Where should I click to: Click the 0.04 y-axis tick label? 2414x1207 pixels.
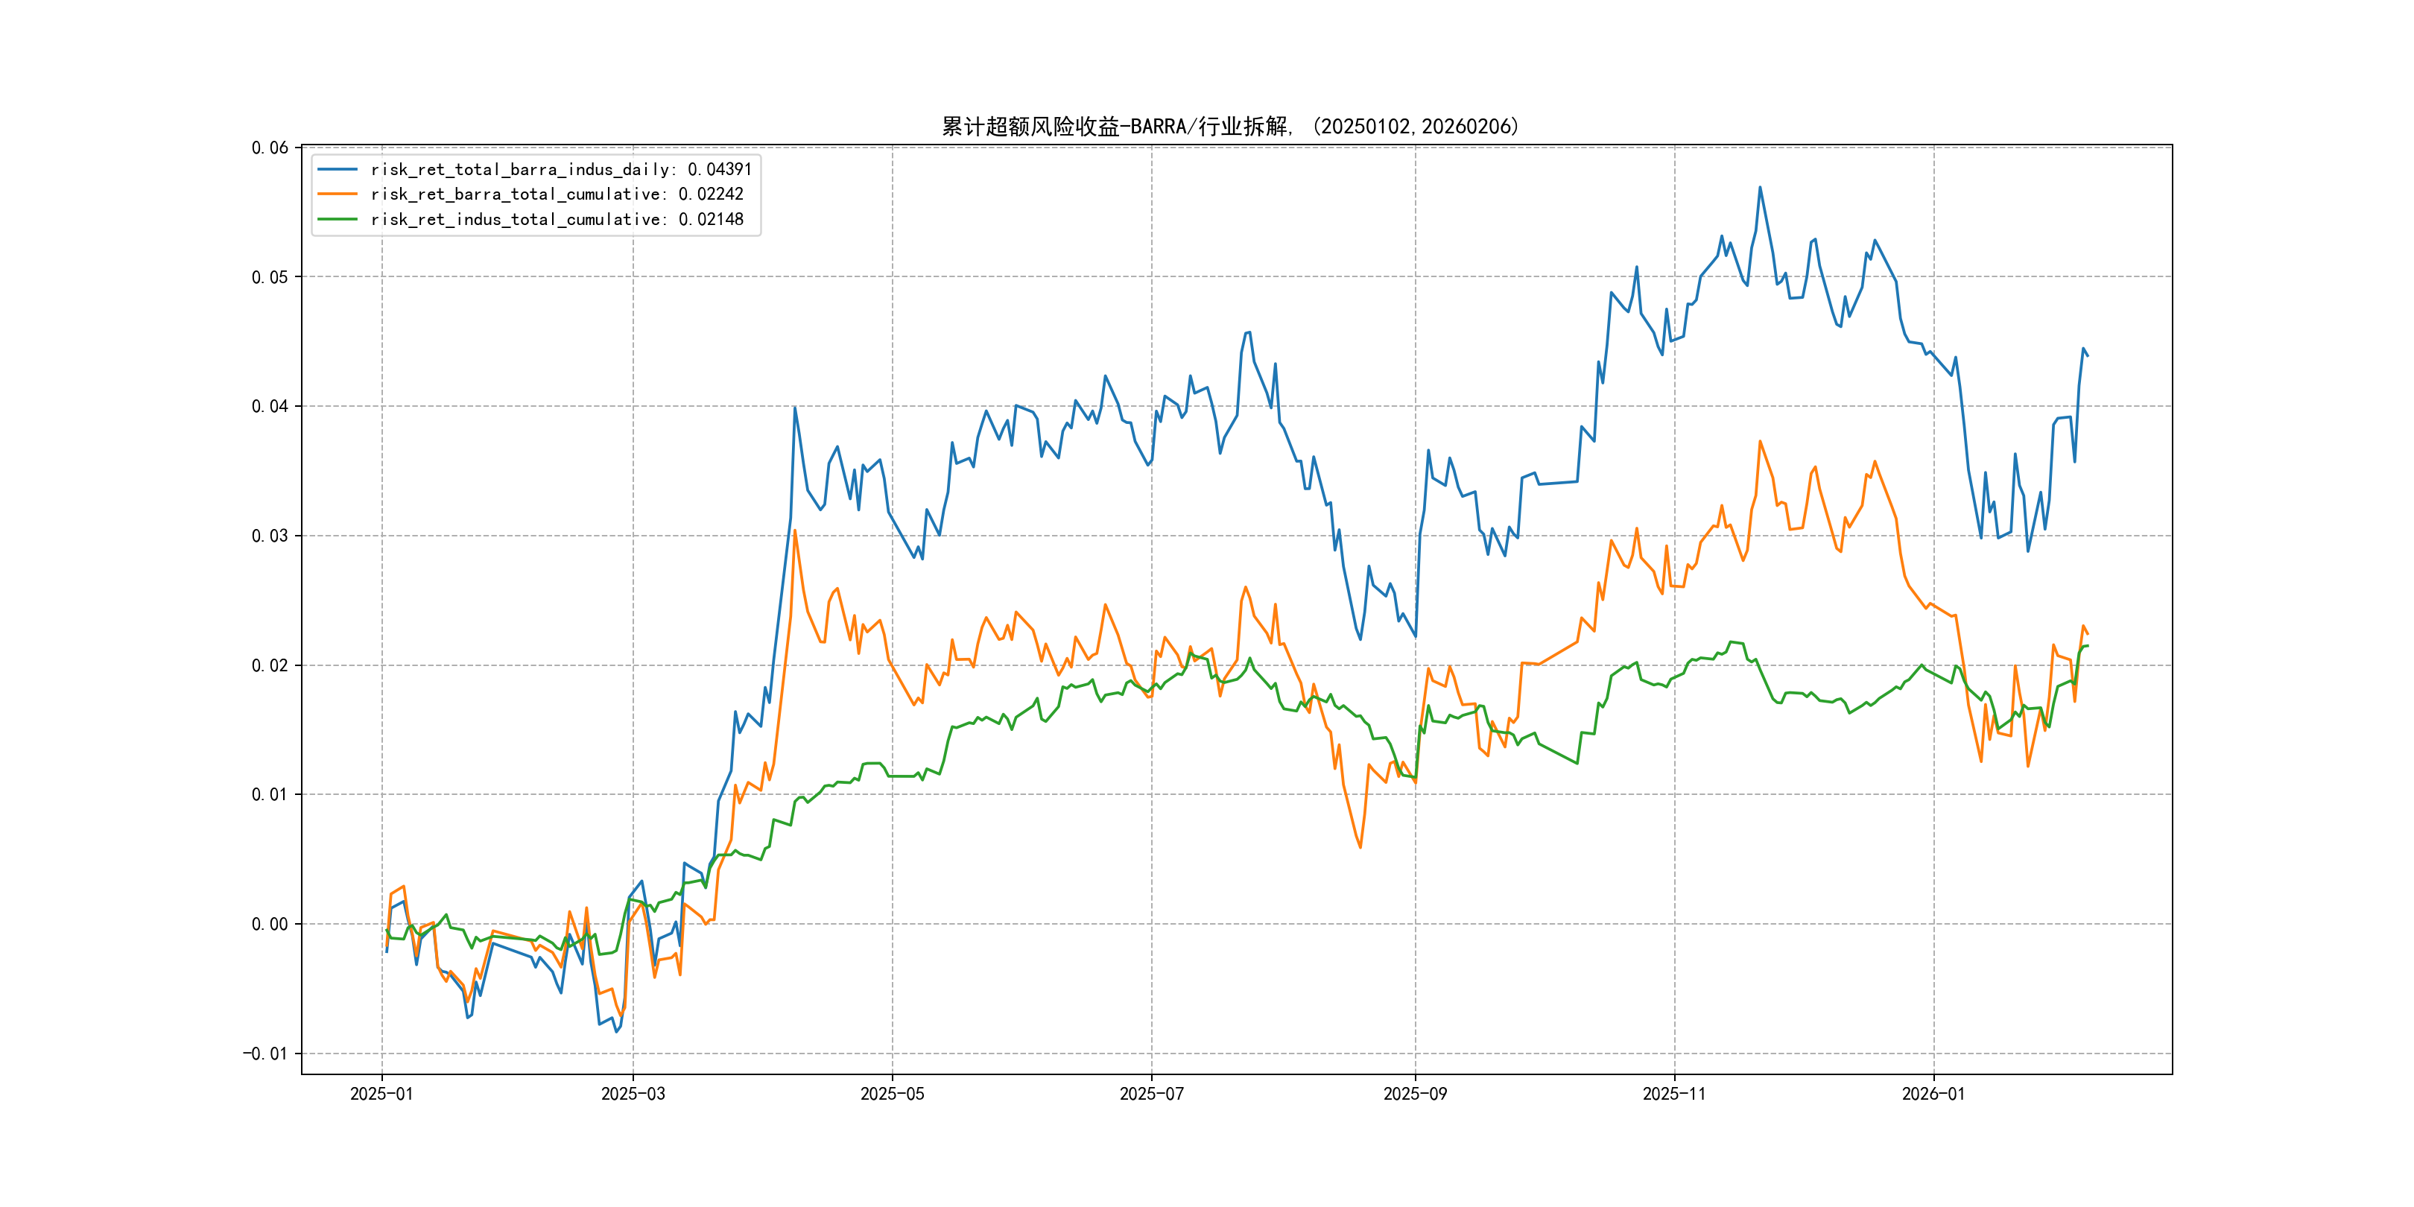[x=270, y=407]
